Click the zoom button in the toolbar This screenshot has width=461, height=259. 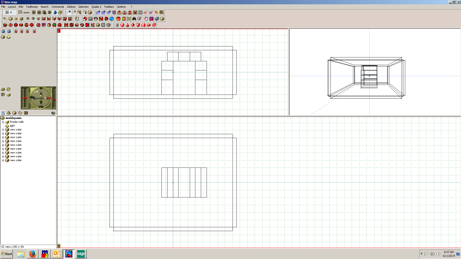[24, 12]
